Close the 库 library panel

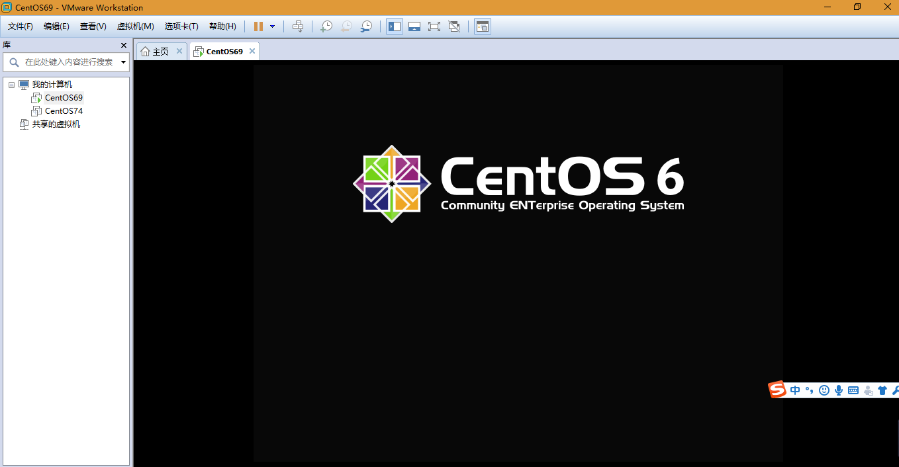(x=124, y=45)
